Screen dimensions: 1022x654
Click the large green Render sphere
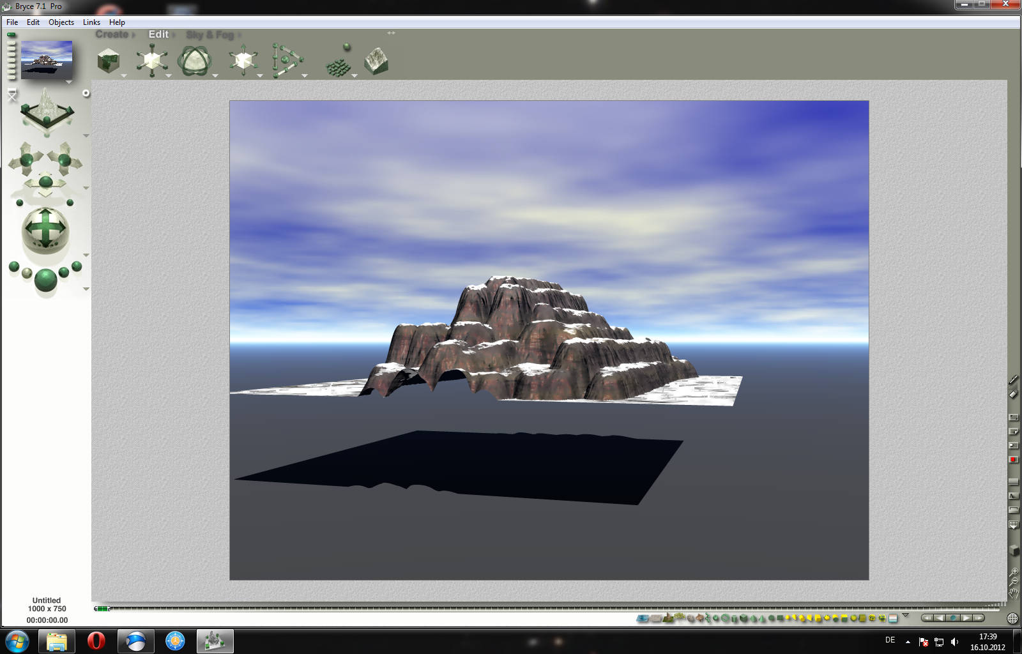coord(45,280)
